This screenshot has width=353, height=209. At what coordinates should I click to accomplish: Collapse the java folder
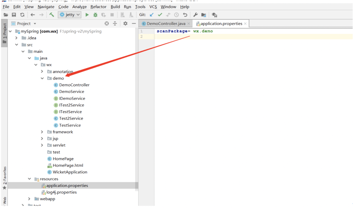(x=29, y=58)
